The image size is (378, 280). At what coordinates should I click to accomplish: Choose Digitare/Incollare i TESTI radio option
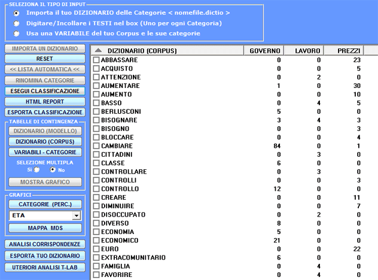point(16,23)
